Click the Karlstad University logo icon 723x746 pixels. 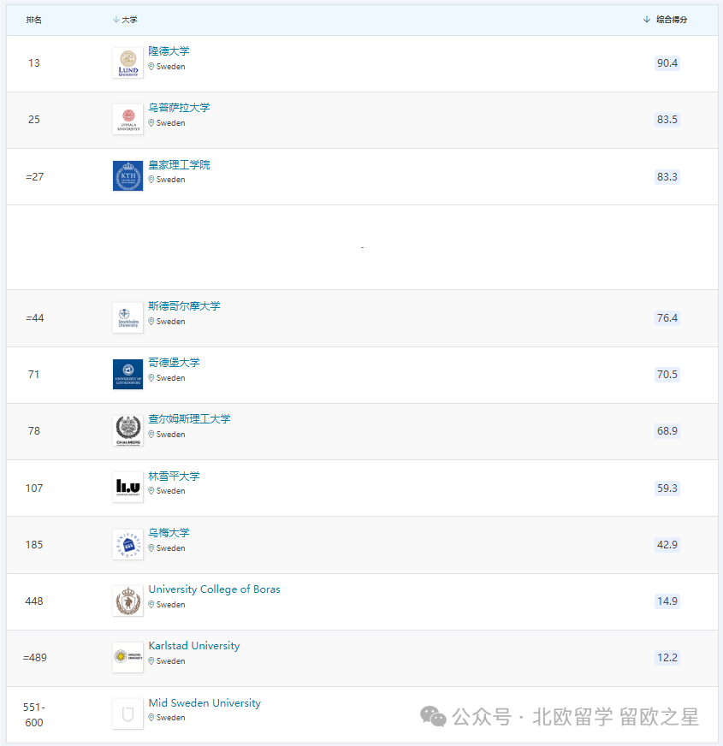tap(127, 658)
